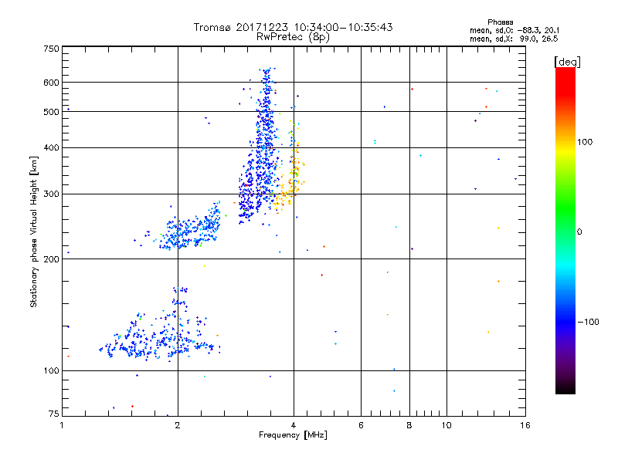The image size is (618, 463).
Task: Click the colorbar "-100" label
Action: (x=588, y=322)
